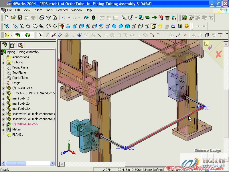Switch to PropertyManager tab
This screenshot has width=229, height=172.
[13, 45]
